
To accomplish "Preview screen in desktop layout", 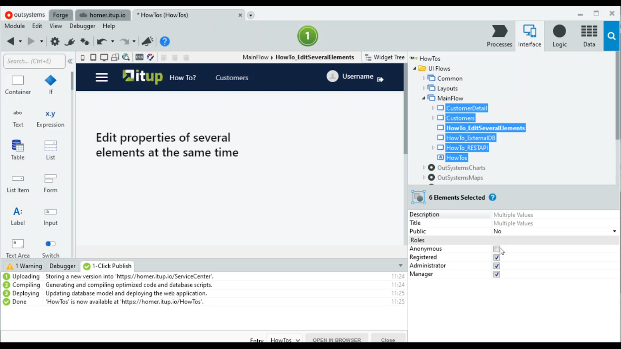I will point(104,57).
